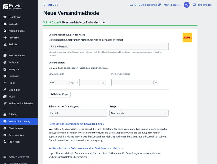Click the Produktkatalog tag icon
The width and height of the screenshot is (217, 164).
pos(5,31)
